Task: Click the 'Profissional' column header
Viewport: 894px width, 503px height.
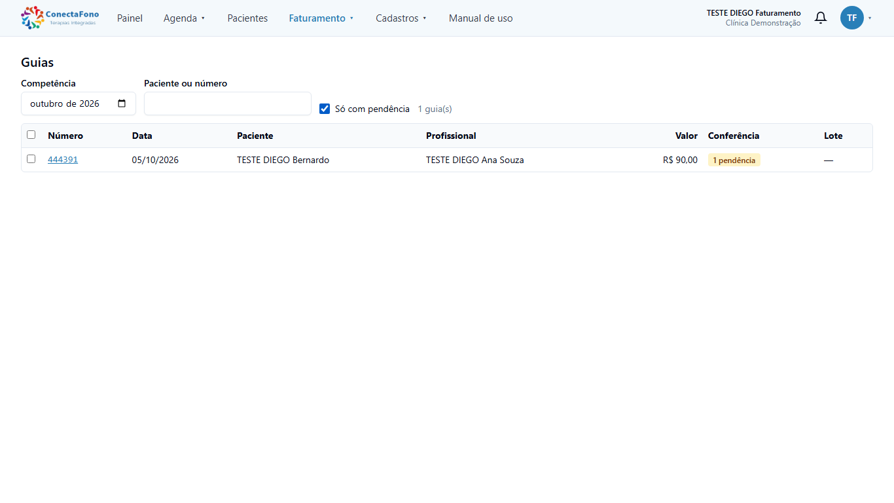Action: (x=451, y=136)
